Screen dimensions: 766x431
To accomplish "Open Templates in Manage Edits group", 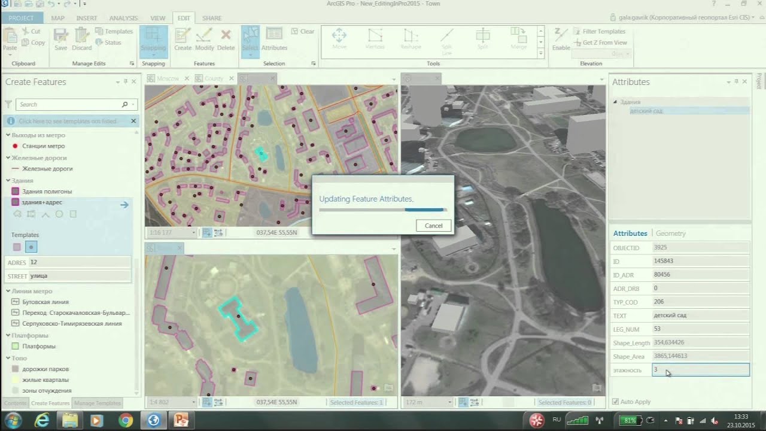I will coord(114,31).
